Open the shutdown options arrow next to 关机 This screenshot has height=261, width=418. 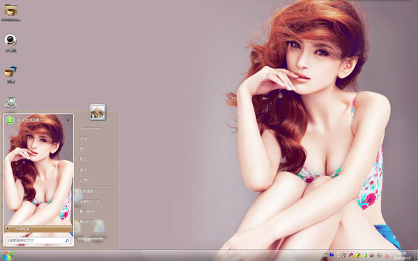point(100,241)
